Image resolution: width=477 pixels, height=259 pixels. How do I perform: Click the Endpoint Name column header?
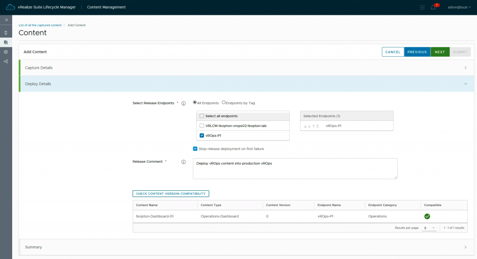(329, 205)
